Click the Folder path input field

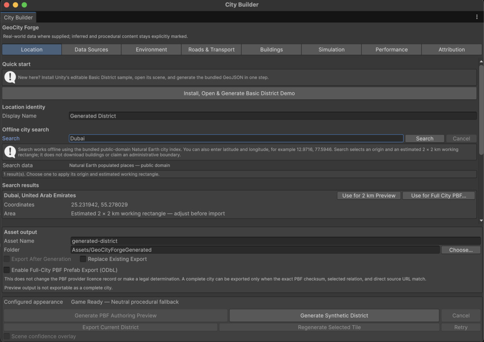(x=255, y=250)
